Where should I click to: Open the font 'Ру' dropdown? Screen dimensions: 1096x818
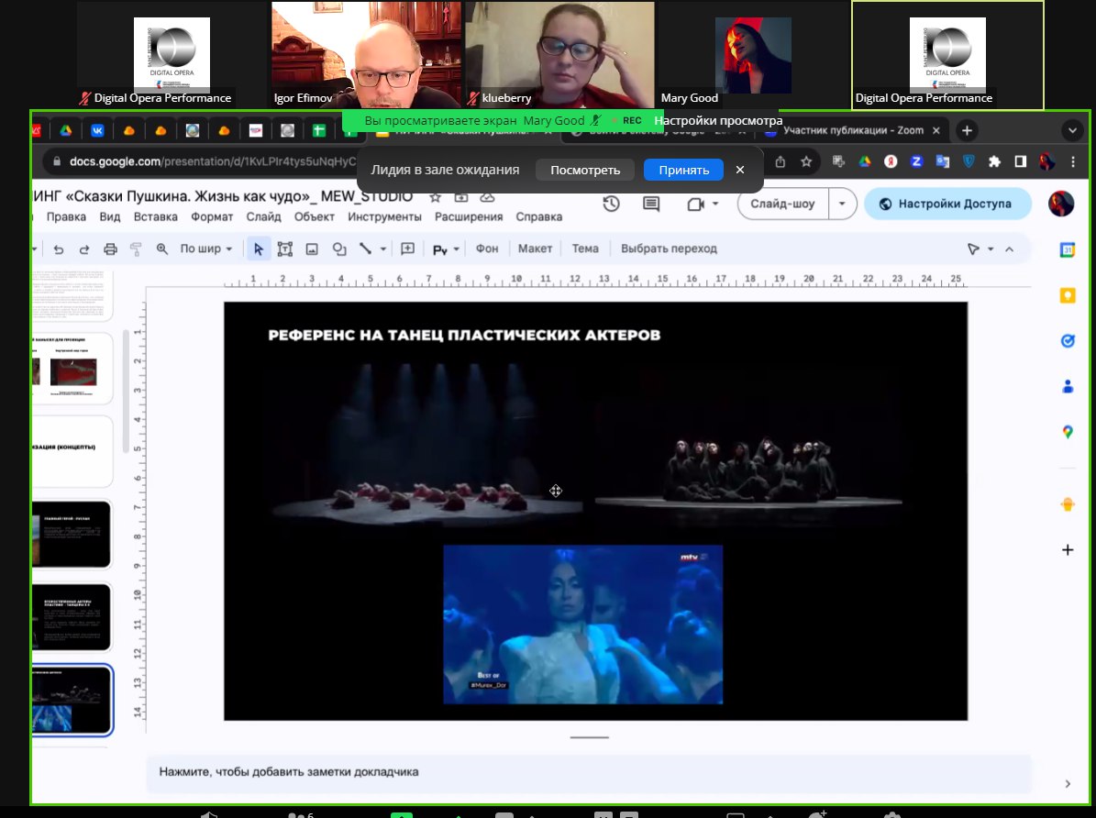(x=446, y=249)
